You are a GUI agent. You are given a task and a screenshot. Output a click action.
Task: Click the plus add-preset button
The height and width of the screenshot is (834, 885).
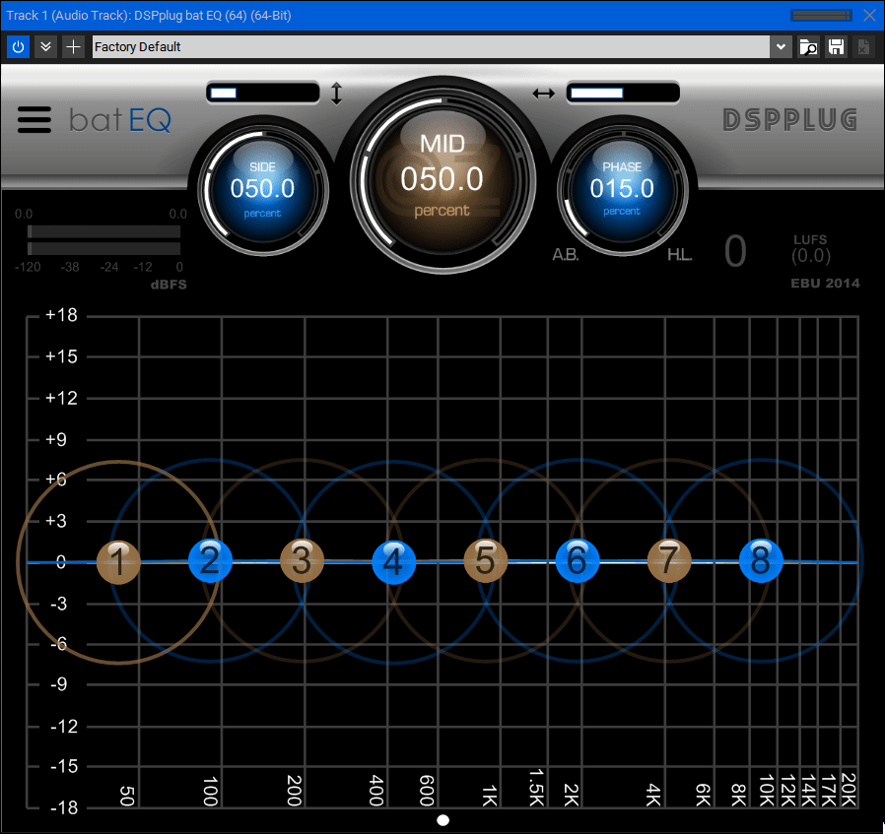[73, 46]
